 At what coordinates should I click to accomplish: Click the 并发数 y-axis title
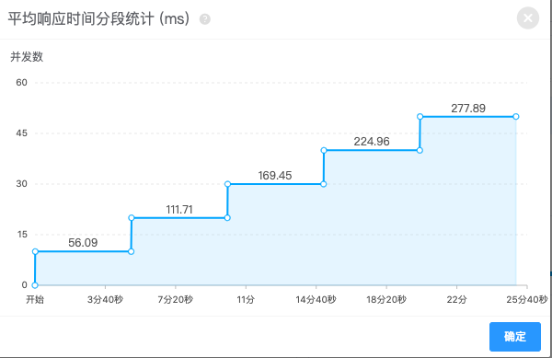27,57
